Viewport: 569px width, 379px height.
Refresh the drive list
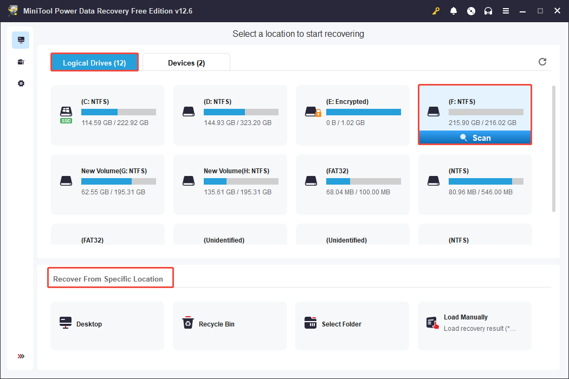tap(542, 62)
